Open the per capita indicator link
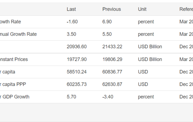Screen dimensions: 193x122 click(7, 72)
